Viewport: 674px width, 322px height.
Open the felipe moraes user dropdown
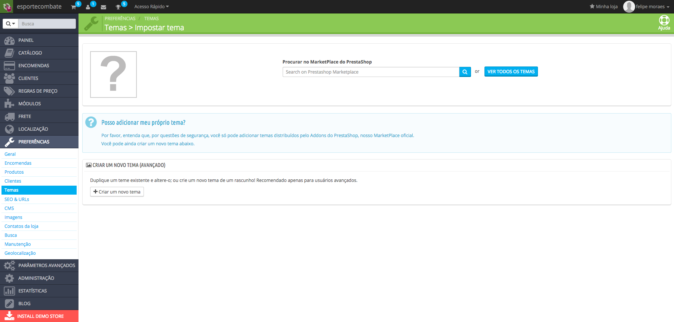(653, 7)
